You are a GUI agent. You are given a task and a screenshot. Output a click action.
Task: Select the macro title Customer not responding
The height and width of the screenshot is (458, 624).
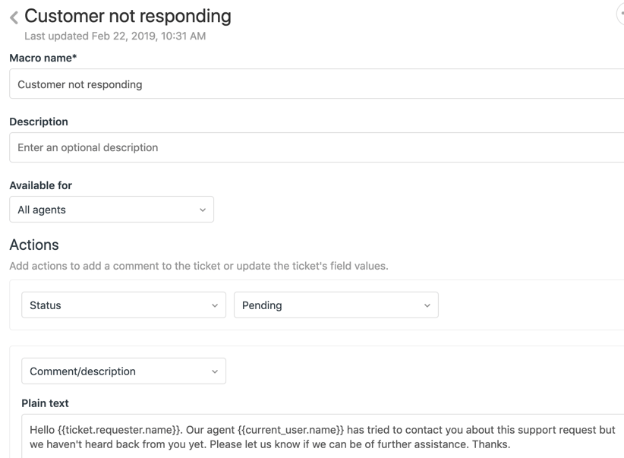[127, 16]
